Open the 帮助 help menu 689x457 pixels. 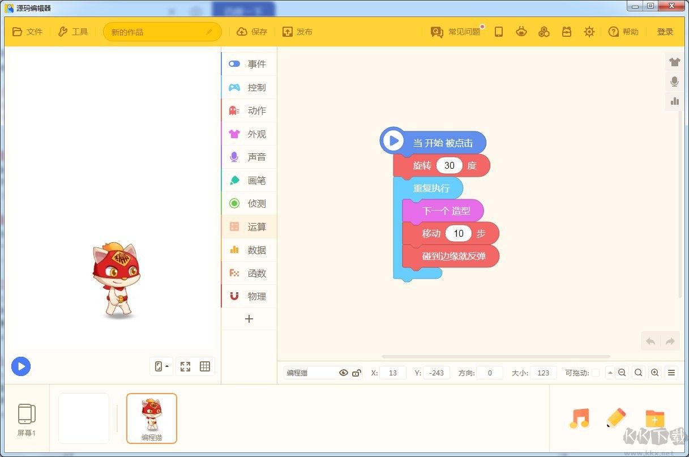point(623,32)
